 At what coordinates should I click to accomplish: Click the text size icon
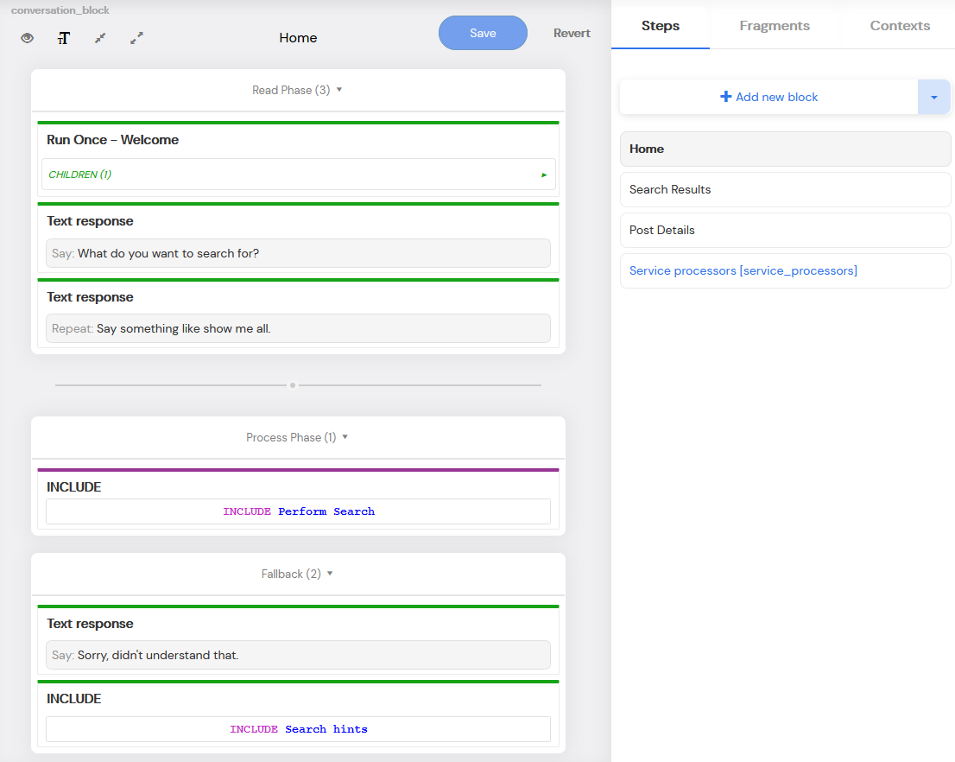pos(63,38)
